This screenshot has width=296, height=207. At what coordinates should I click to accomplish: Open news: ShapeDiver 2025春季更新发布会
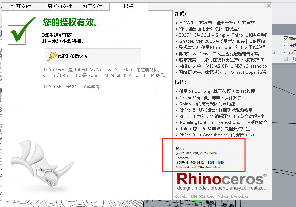[x=222, y=41]
